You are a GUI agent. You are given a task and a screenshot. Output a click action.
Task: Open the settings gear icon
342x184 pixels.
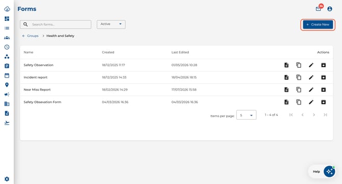click(x=7, y=179)
